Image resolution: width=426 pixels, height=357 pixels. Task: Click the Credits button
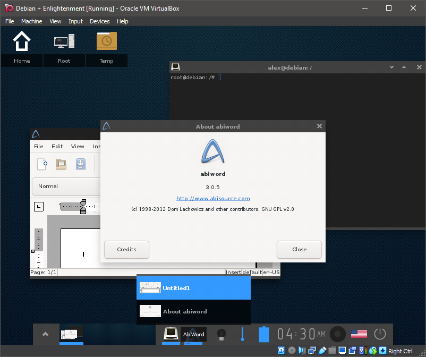[126, 249]
